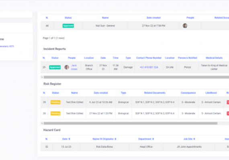Viewport: 229px width, 160px height.
Task: Select '27 Nov 22 at 1:33 PM' risk cell
Action: tap(100, 114)
